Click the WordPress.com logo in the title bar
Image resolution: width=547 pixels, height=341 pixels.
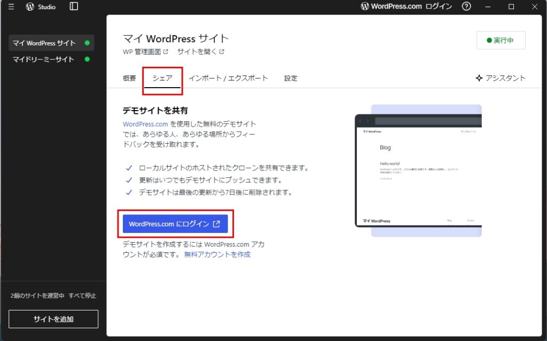point(365,6)
